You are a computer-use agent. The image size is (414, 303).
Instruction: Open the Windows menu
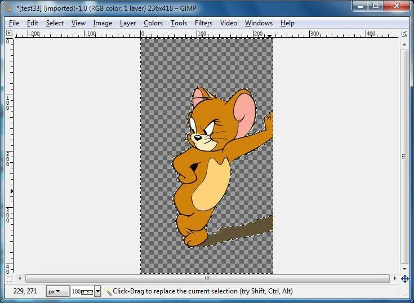(x=259, y=23)
